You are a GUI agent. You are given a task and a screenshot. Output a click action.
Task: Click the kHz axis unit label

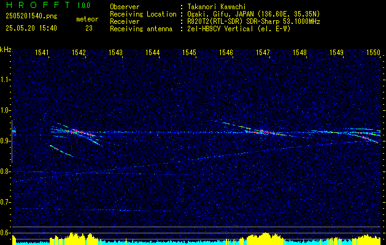pos(6,50)
